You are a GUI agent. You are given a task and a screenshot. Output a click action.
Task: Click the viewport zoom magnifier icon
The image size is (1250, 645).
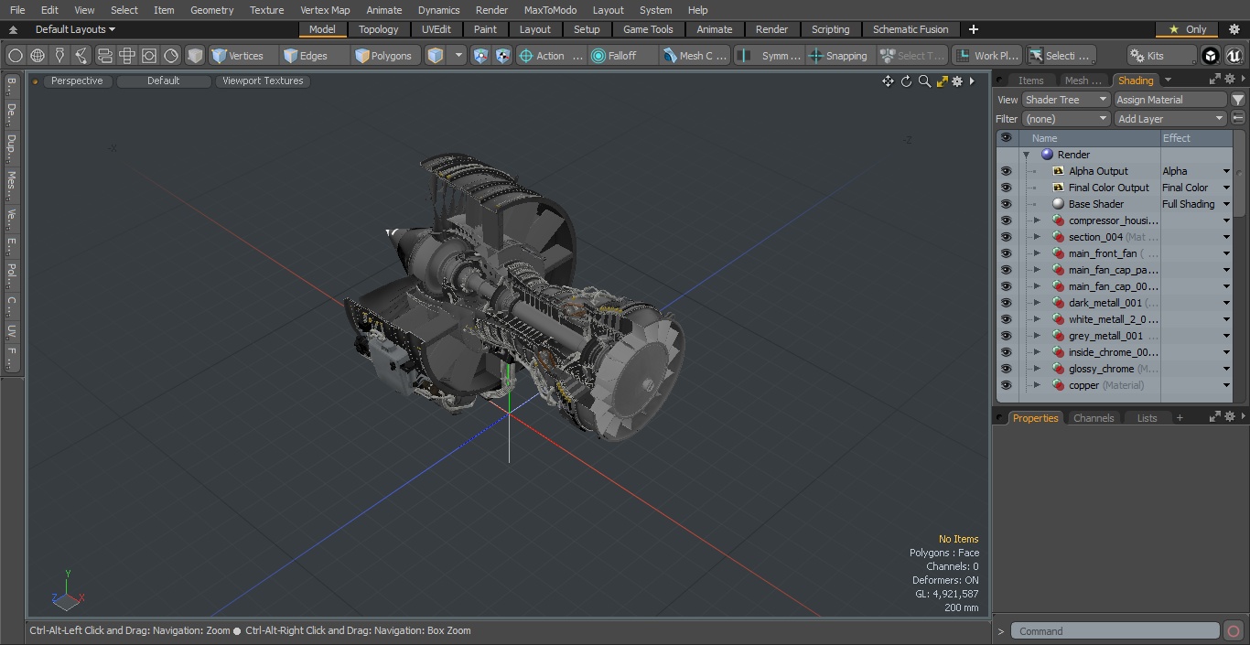click(x=924, y=81)
